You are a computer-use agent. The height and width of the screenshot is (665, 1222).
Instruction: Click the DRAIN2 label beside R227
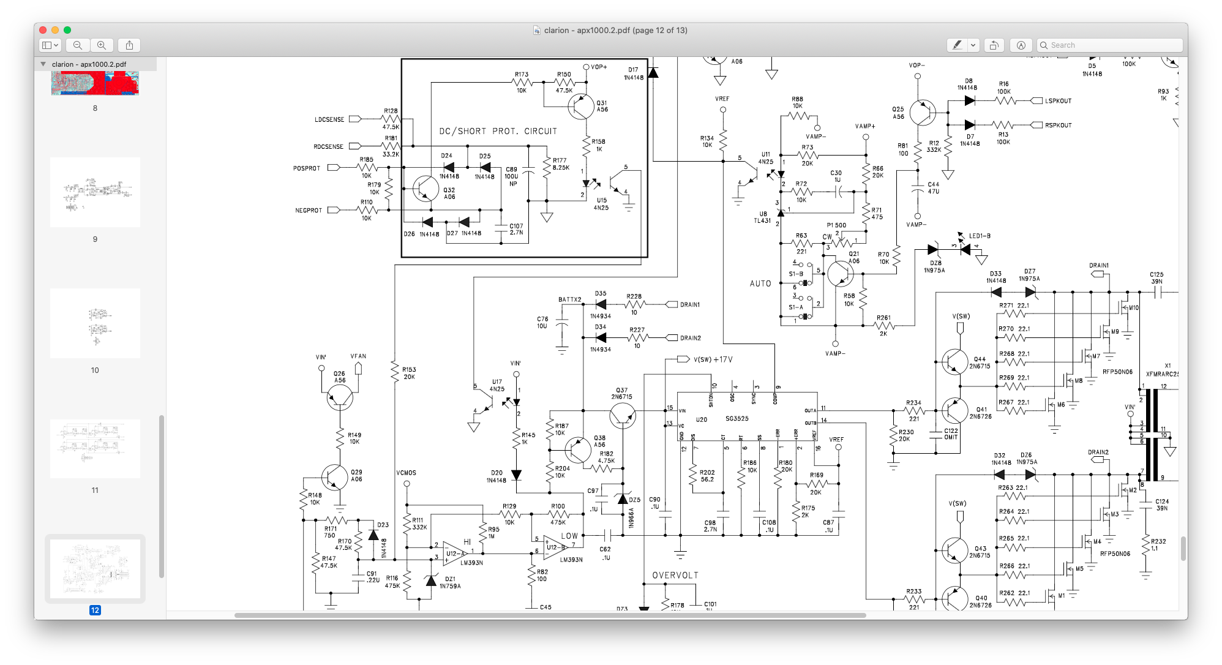(x=691, y=338)
